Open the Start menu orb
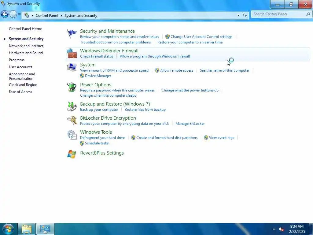 (x=8, y=229)
